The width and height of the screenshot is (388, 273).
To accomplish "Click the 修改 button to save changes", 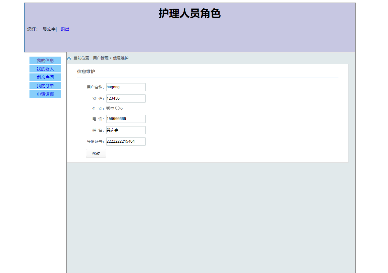I will tap(96, 153).
